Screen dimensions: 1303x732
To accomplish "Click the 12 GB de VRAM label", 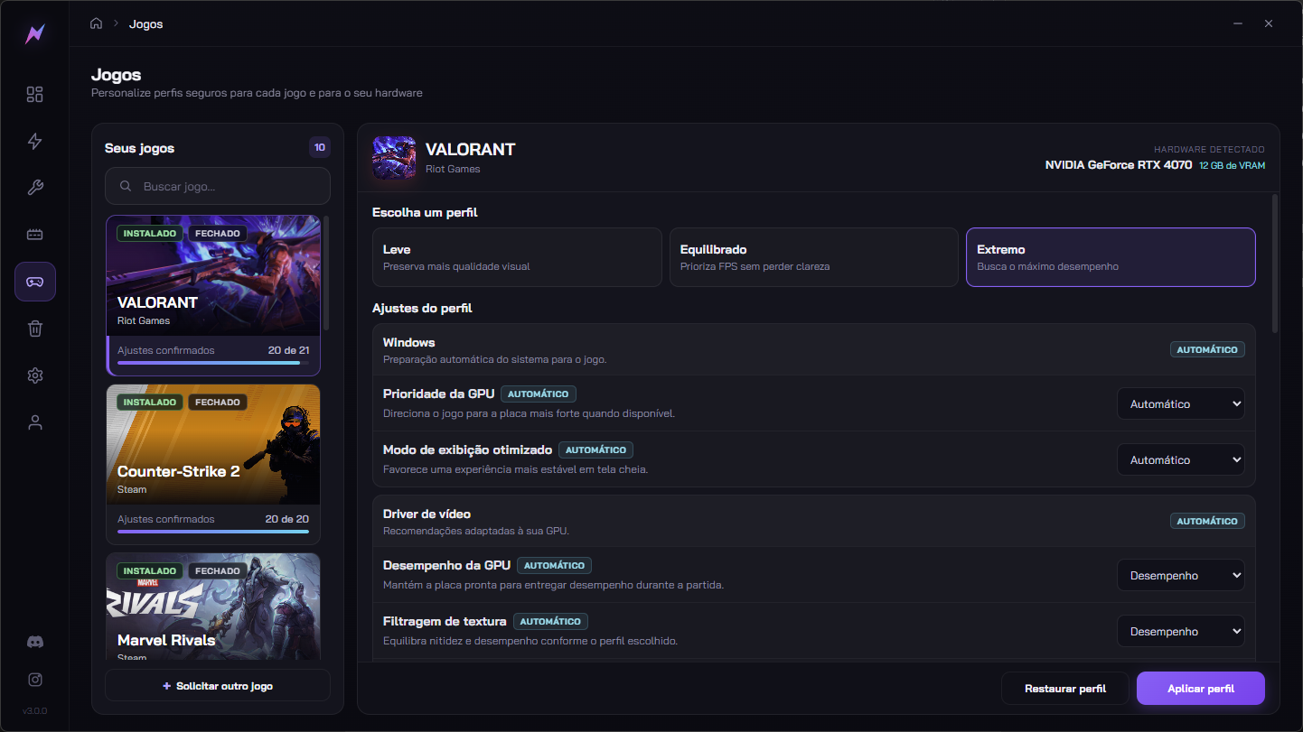I will point(1233,166).
